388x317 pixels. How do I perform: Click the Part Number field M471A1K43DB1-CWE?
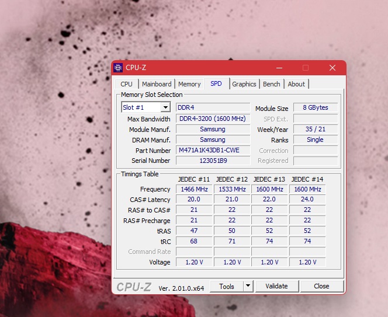(x=213, y=150)
